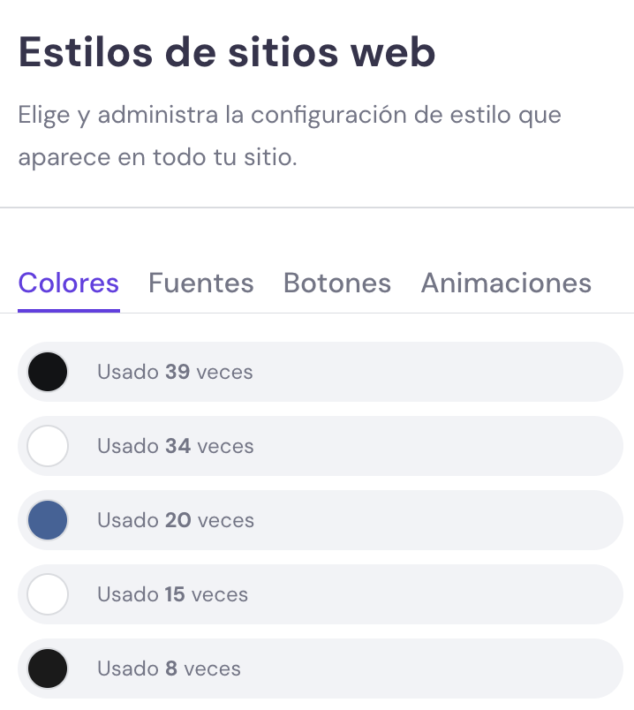Click the underline beneath Colores
Viewport: 634px width, 710px height.
click(68, 309)
